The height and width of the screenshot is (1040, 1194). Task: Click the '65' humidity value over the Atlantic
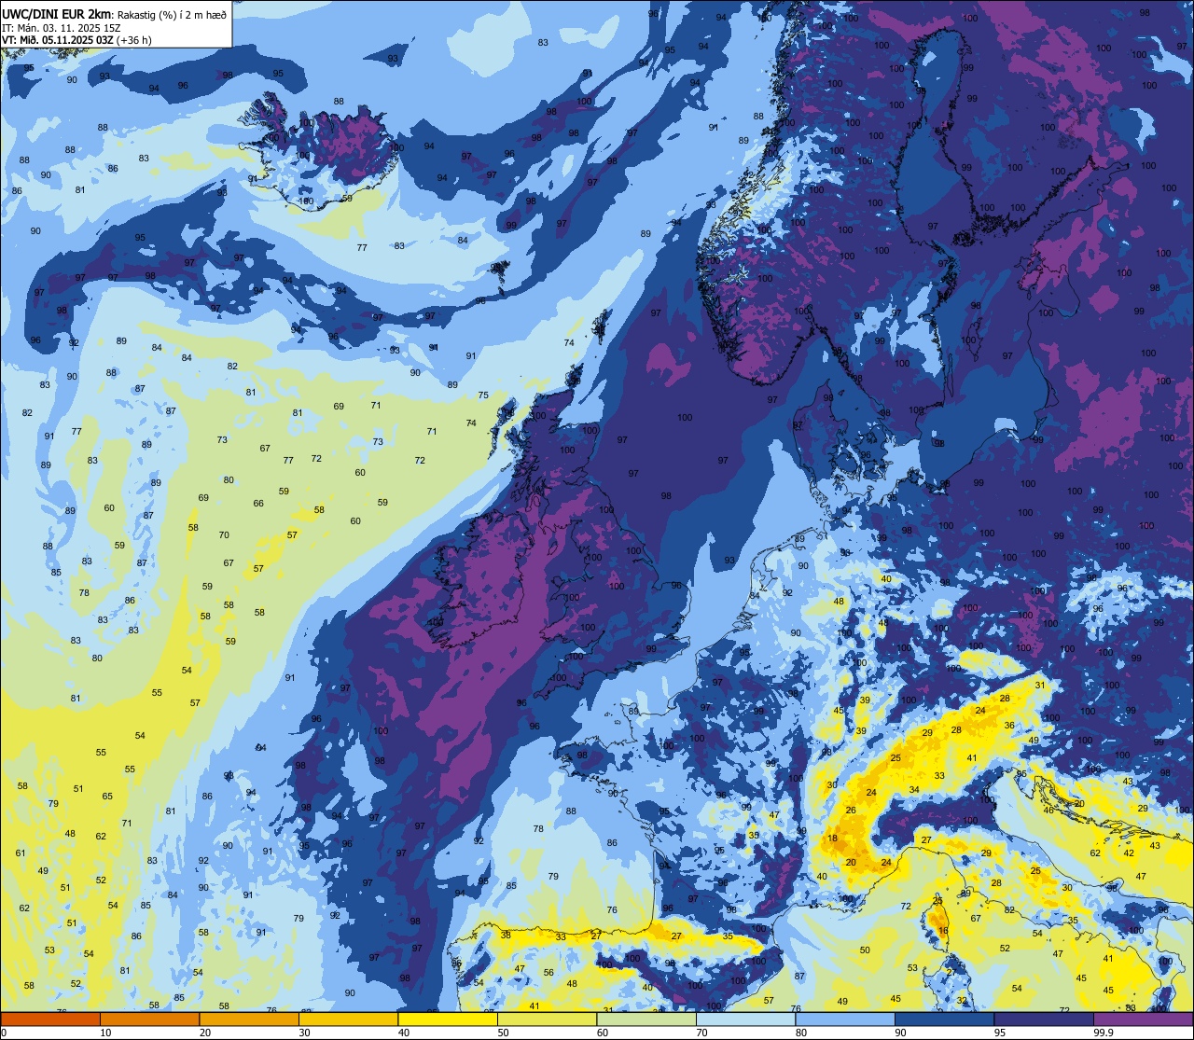click(x=107, y=796)
